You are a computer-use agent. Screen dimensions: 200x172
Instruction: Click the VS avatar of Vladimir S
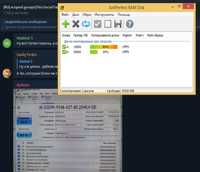(7, 43)
